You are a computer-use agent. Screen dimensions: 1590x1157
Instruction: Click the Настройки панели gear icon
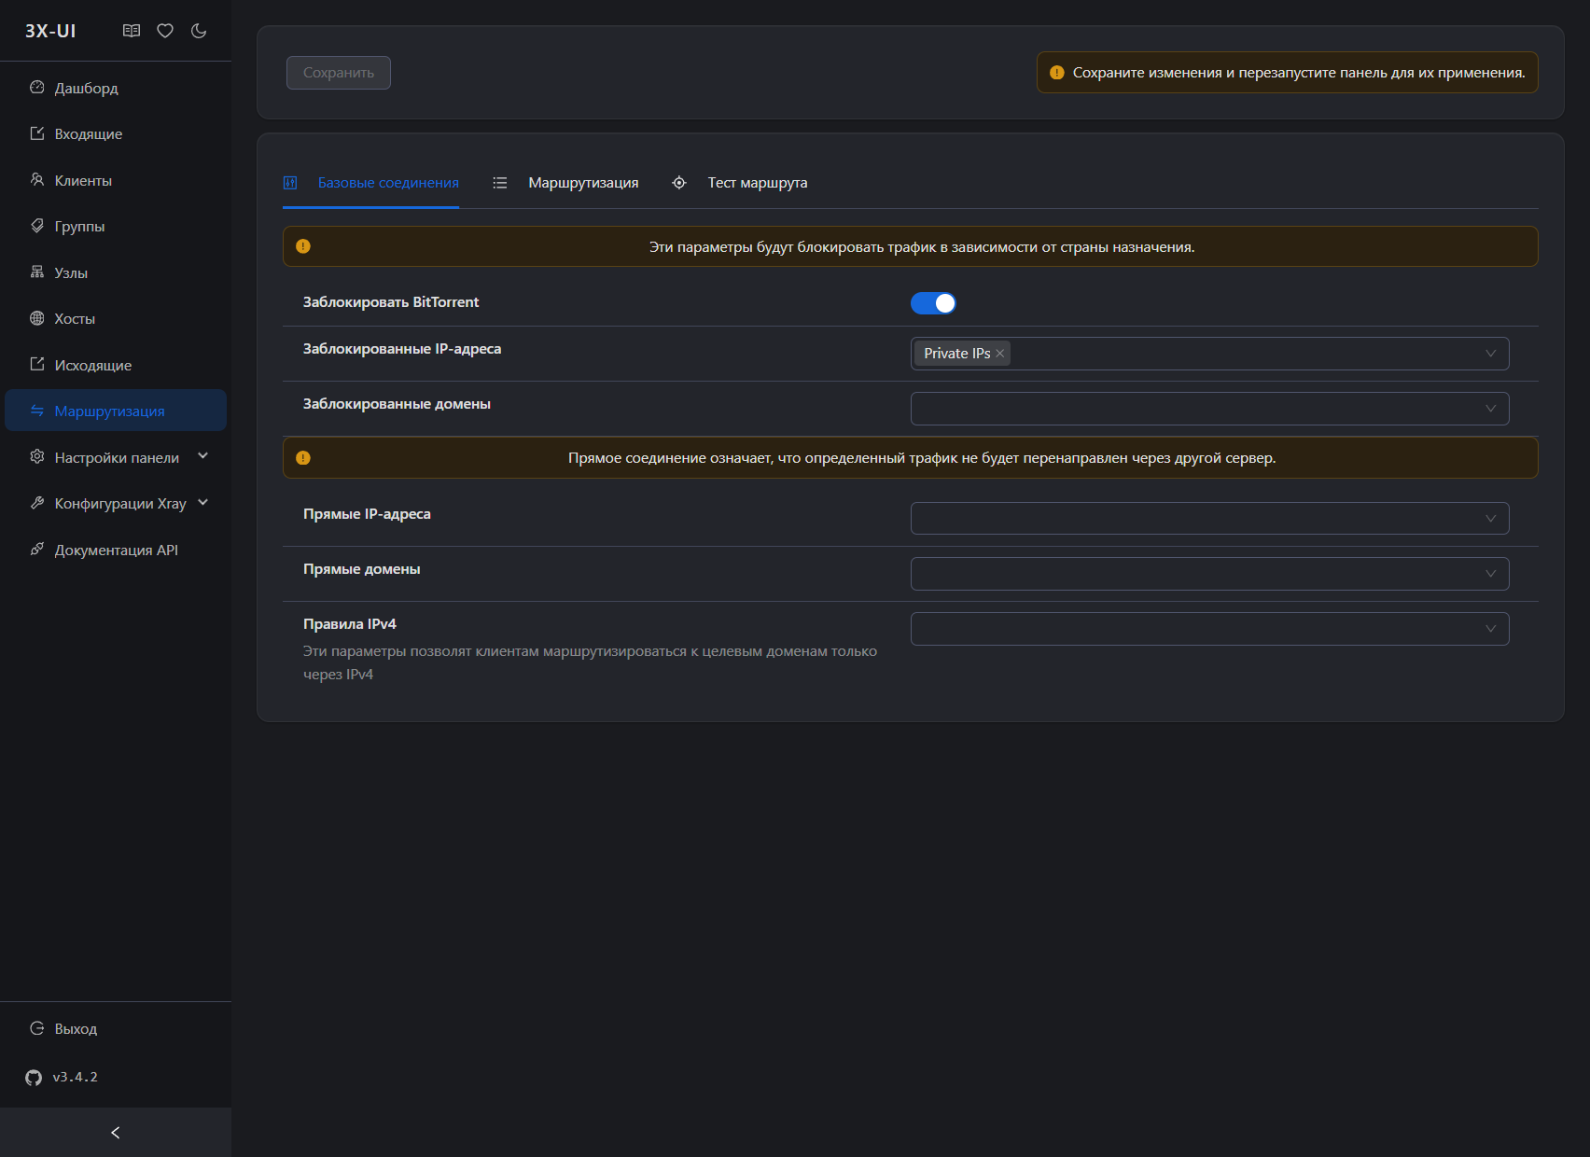pyautogui.click(x=37, y=456)
